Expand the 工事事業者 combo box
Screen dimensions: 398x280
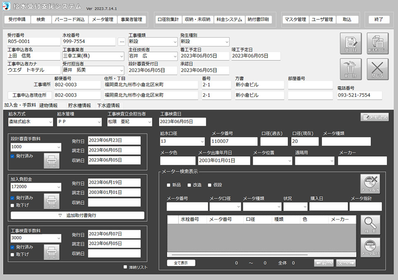121,56
